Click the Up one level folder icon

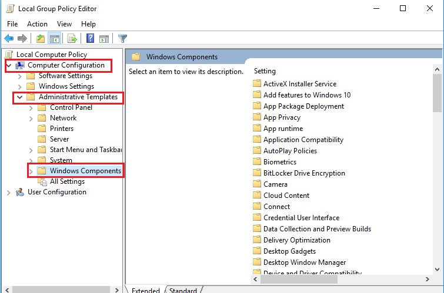coord(40,39)
